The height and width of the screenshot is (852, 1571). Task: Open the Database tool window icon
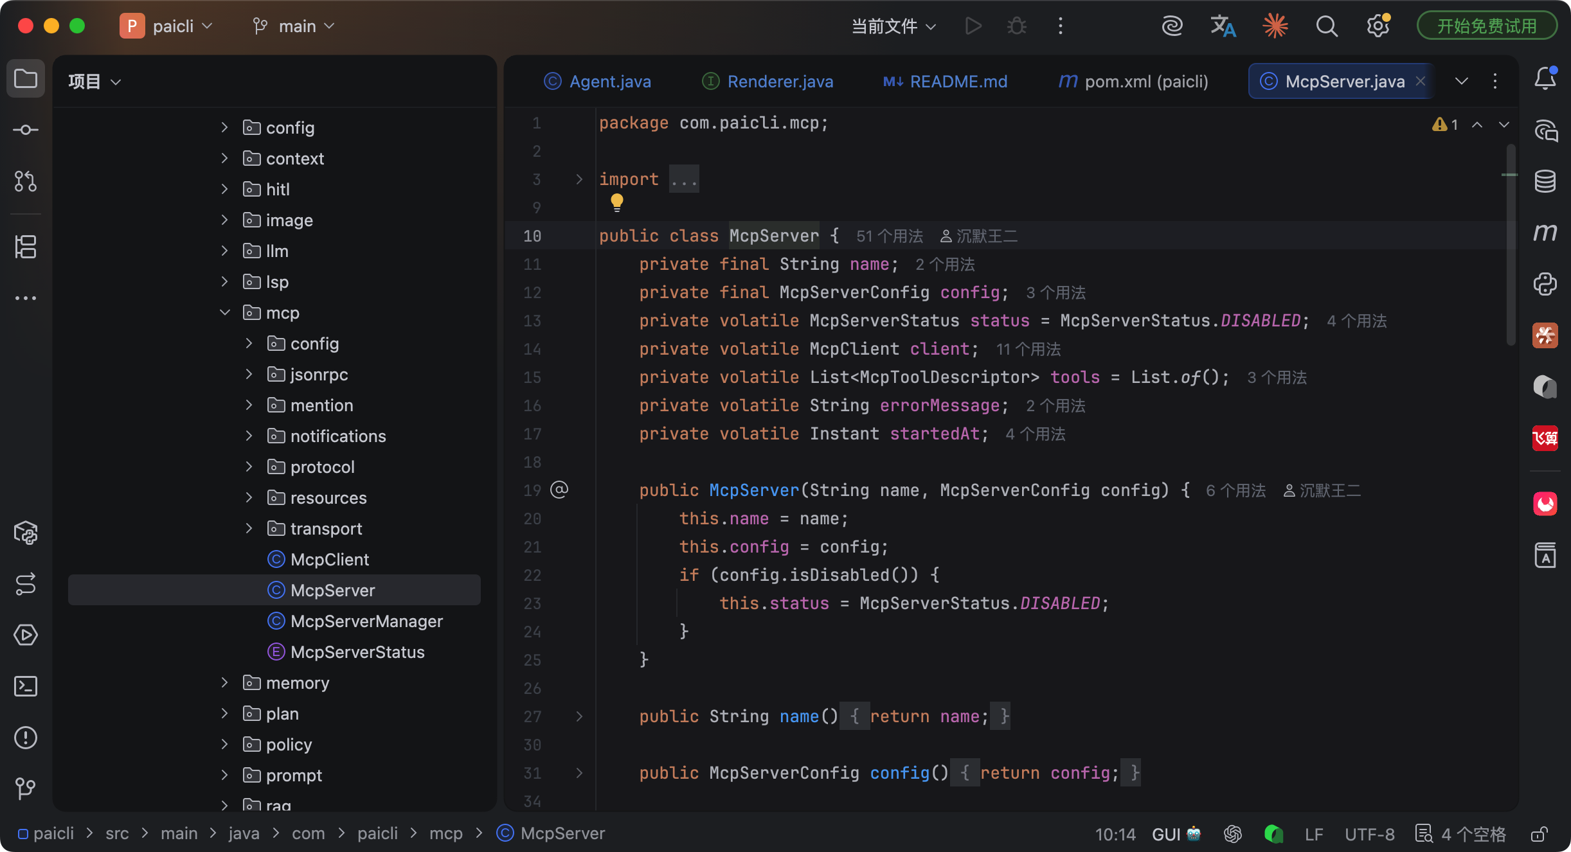[x=1545, y=181]
